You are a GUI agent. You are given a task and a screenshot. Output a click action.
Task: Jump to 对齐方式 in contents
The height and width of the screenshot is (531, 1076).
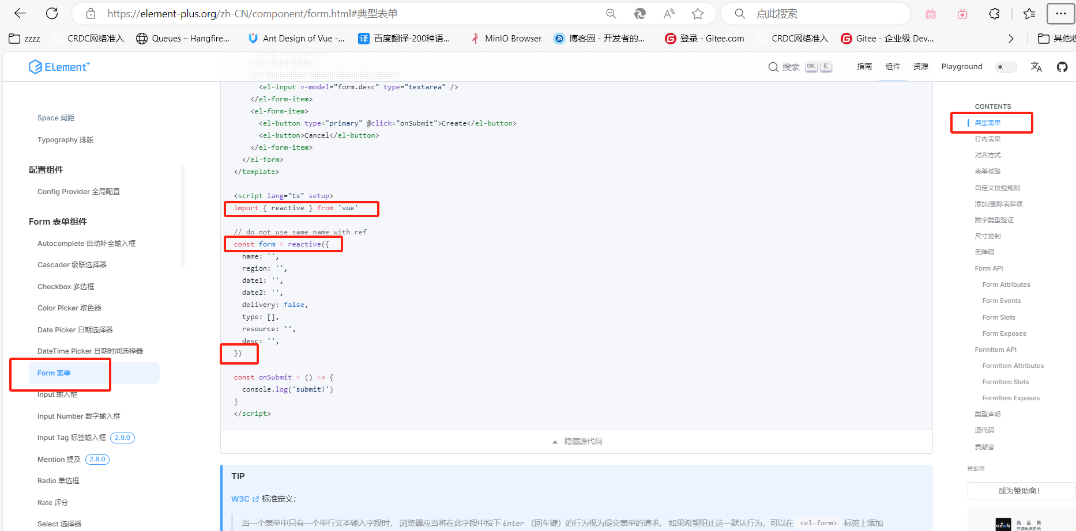988,155
